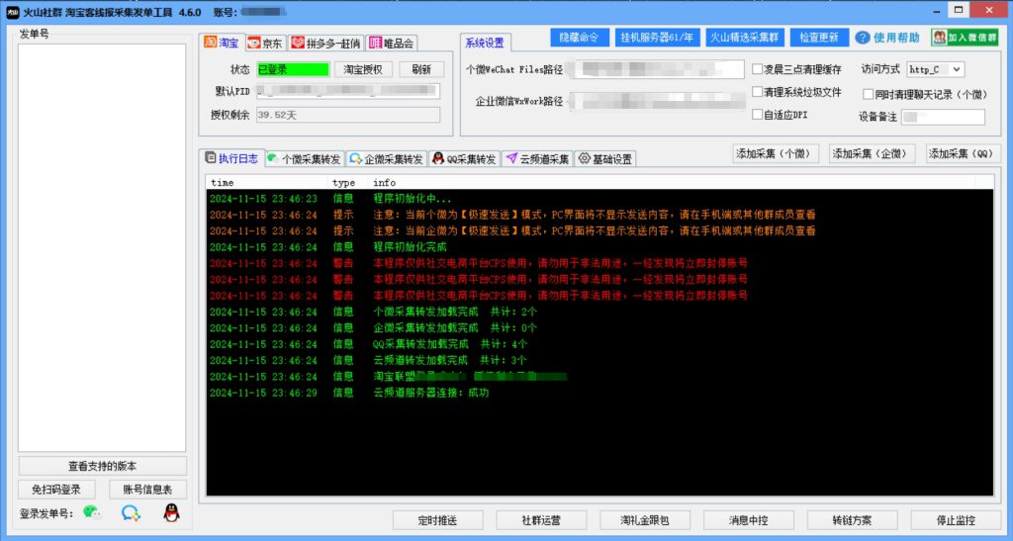Click the 发单号 list box

click(102, 248)
